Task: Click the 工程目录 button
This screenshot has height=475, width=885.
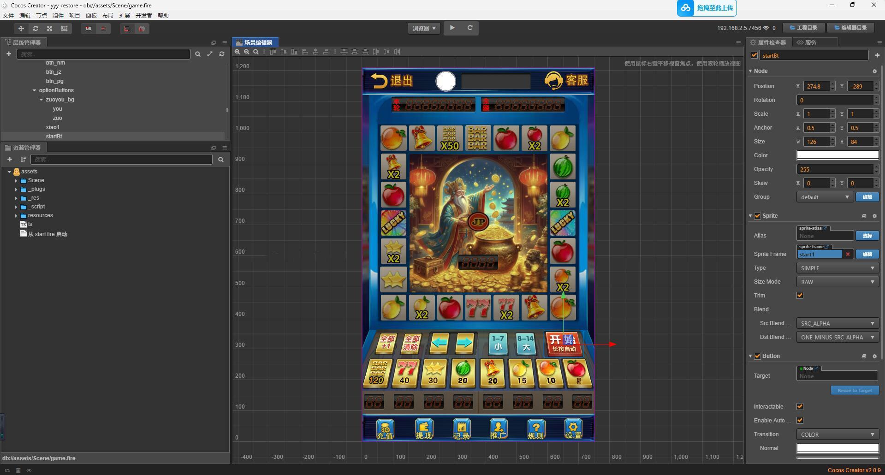Action: tap(804, 28)
